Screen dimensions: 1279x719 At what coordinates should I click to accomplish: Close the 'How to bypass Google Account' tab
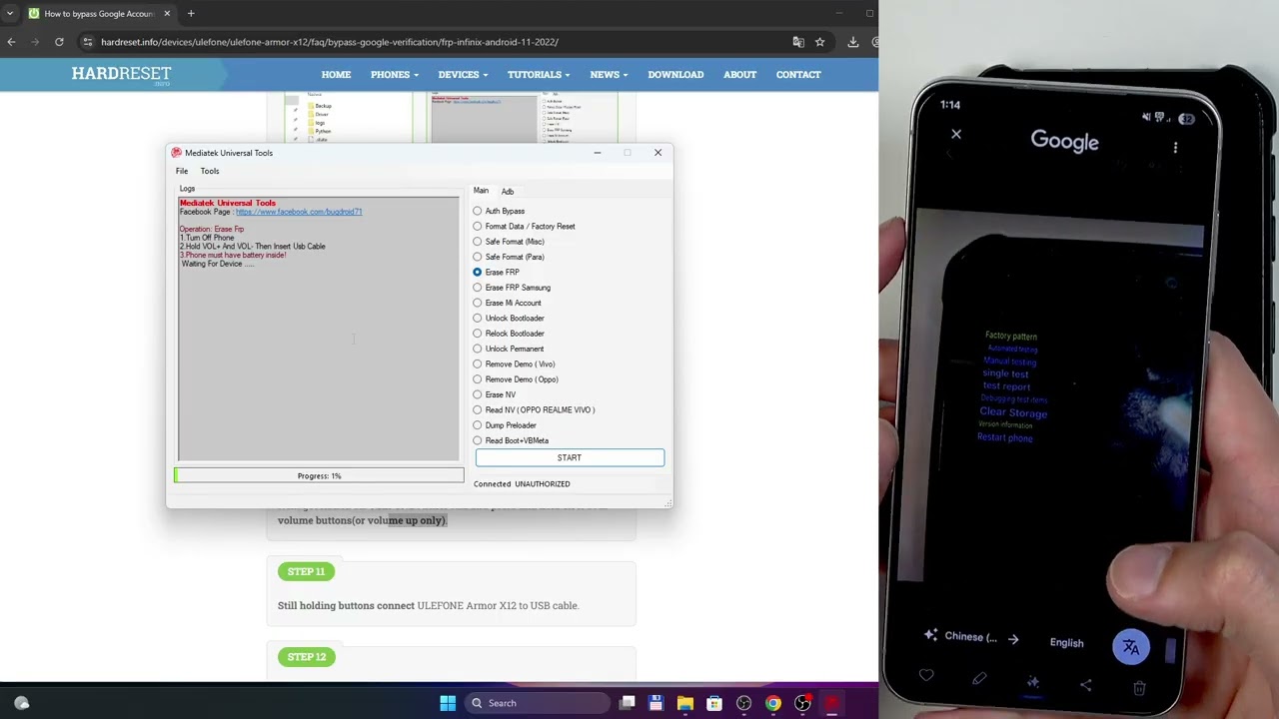pyautogui.click(x=167, y=13)
